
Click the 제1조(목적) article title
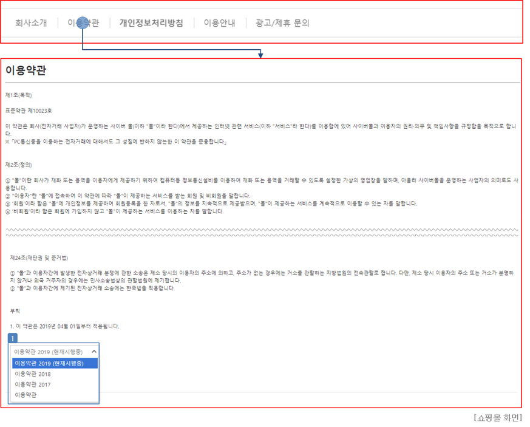pyautogui.click(x=19, y=95)
